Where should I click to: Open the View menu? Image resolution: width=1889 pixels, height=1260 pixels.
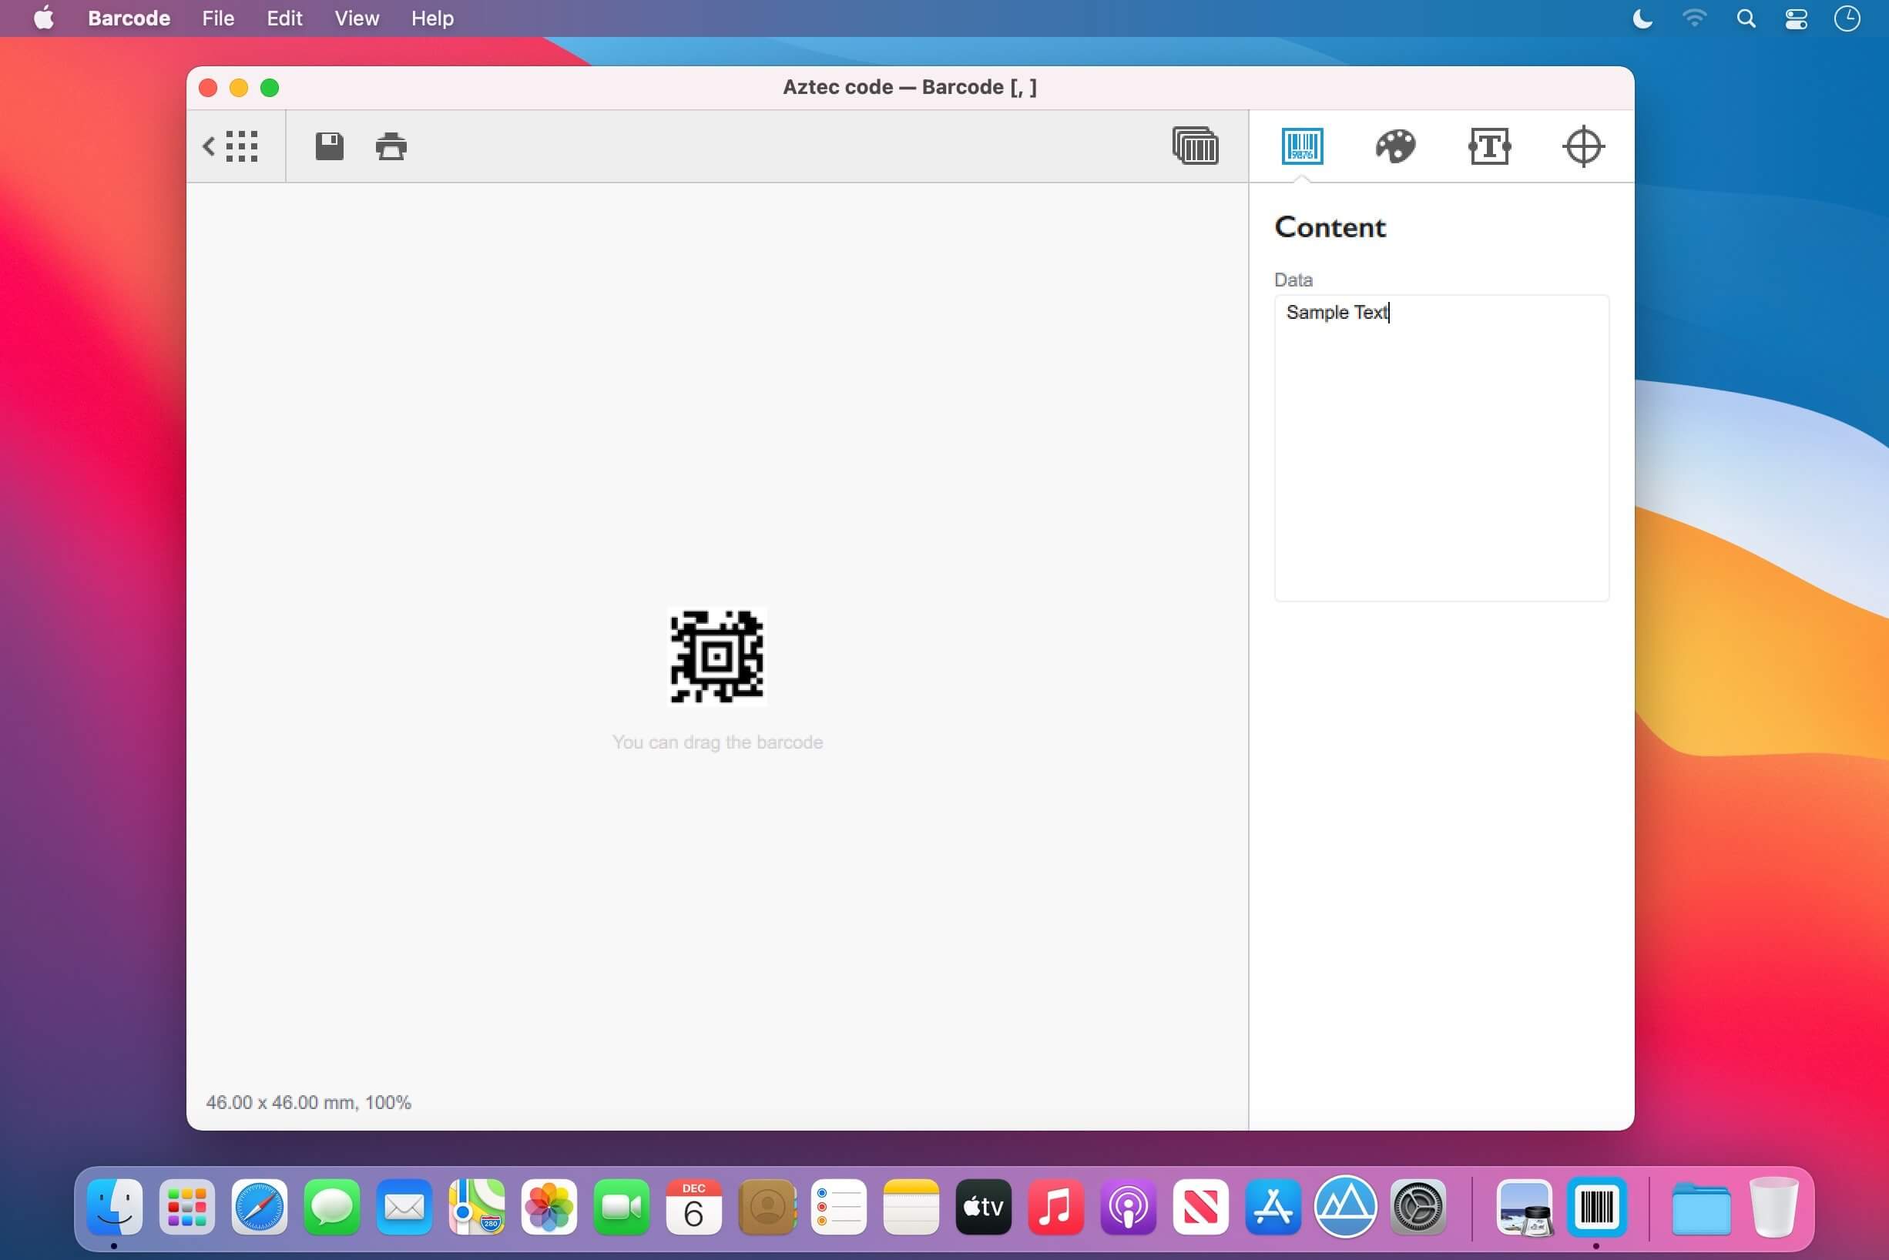click(357, 18)
